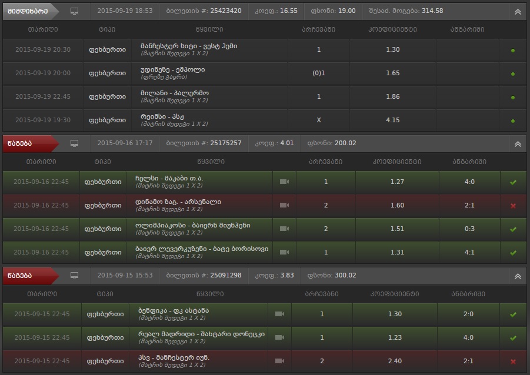This screenshot has height=375, width=530.
Task: Select წაგება label of ticket 25175257
Action: 19,143
